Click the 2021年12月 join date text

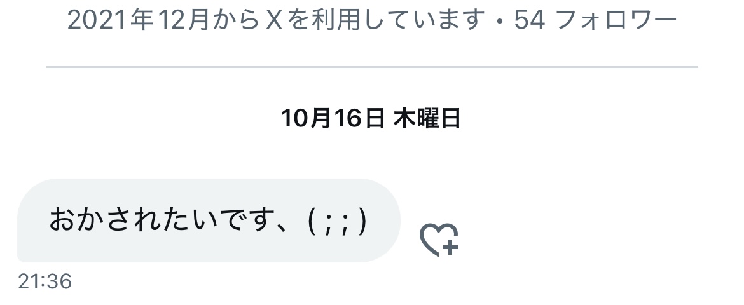point(139,20)
